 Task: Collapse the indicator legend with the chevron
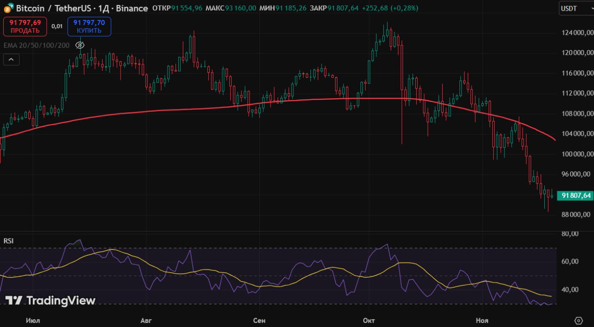(x=12, y=59)
